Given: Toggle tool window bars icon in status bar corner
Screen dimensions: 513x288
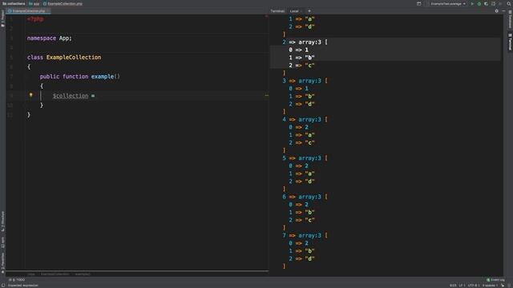Looking at the screenshot, I should [3, 285].
